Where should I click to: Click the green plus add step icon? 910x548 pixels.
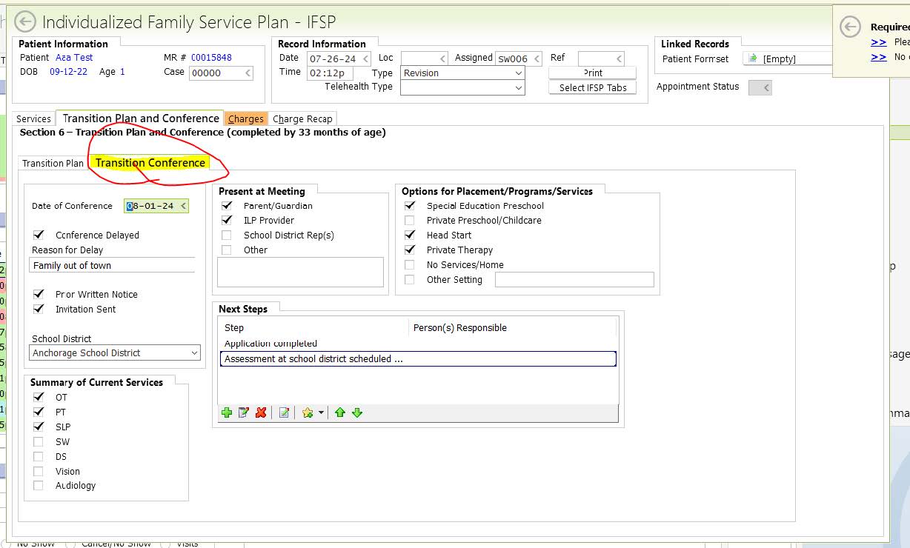[x=227, y=413]
